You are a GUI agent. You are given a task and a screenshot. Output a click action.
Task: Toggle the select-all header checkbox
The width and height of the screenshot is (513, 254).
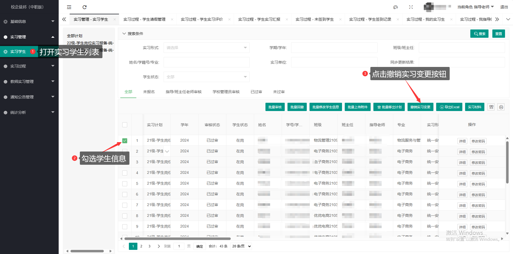[x=125, y=125]
